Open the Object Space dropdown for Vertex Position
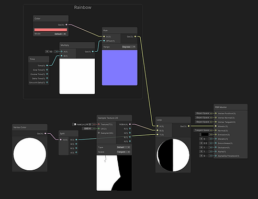The width and height of the screenshot is (258, 199). tap(203, 113)
